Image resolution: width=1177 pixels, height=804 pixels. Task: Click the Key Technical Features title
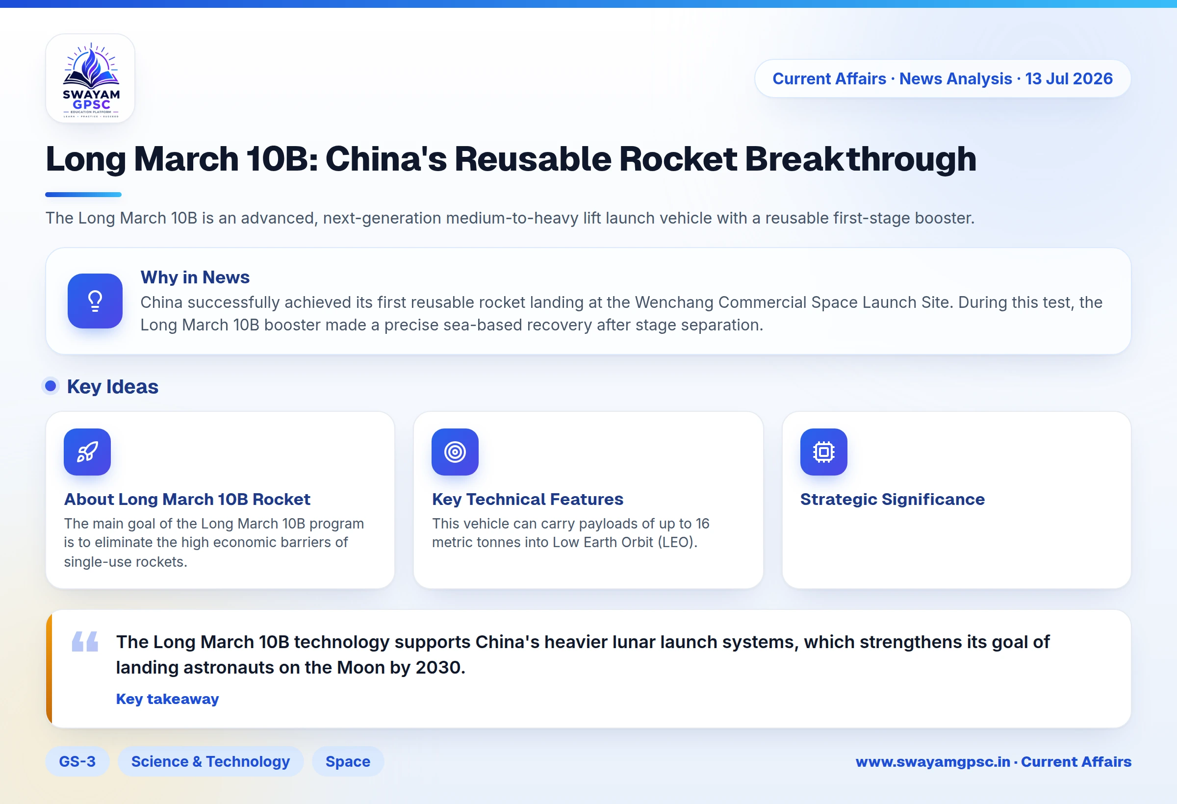527,499
